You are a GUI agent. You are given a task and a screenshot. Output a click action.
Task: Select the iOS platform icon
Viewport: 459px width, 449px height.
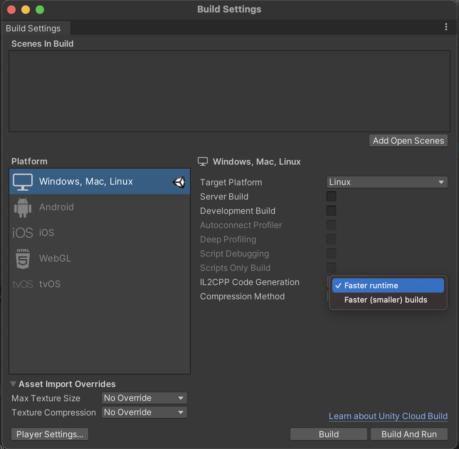[23, 233]
